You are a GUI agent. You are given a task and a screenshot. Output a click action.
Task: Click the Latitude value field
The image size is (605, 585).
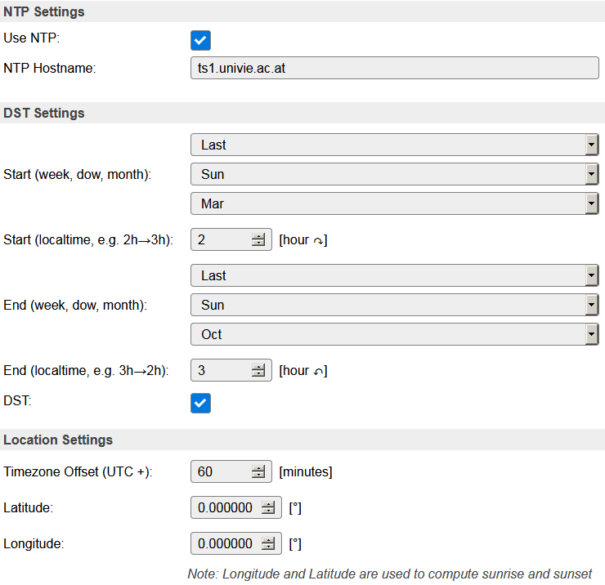pos(226,507)
